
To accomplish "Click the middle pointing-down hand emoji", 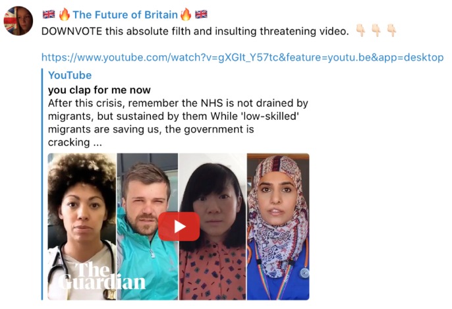I will [376, 30].
